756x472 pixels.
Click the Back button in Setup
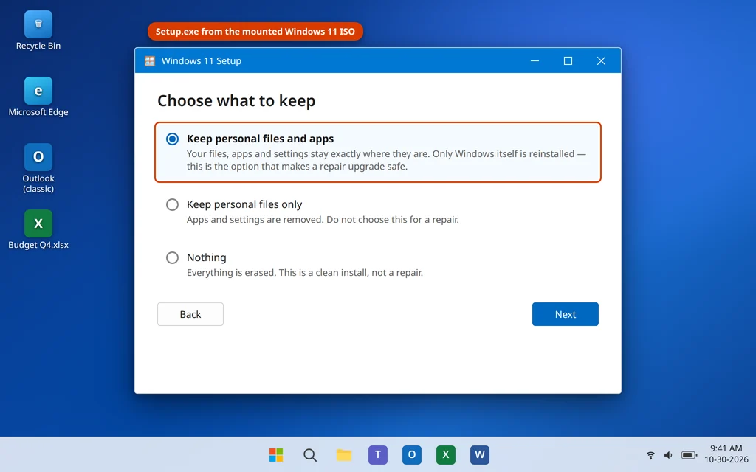190,314
